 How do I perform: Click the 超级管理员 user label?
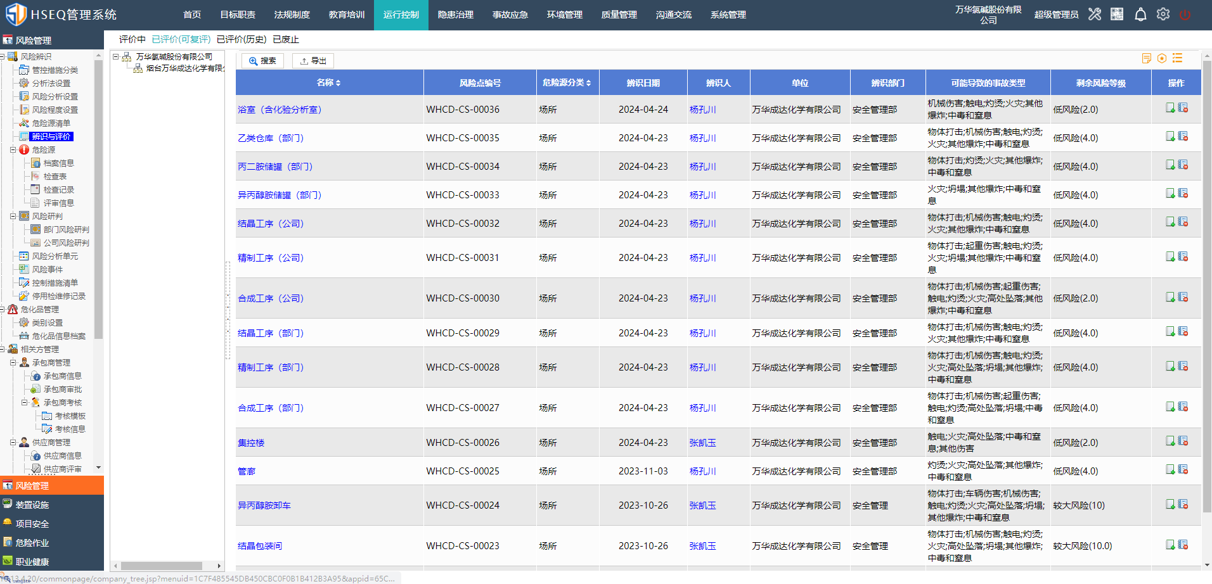[x=1056, y=15]
